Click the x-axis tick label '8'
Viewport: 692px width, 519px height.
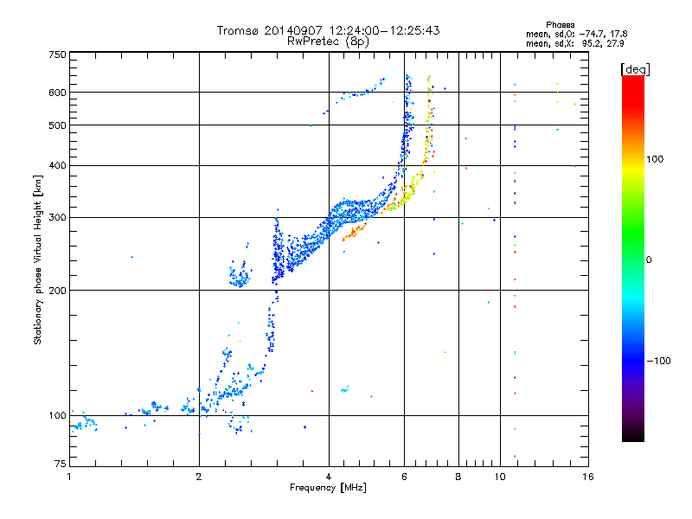tap(458, 477)
